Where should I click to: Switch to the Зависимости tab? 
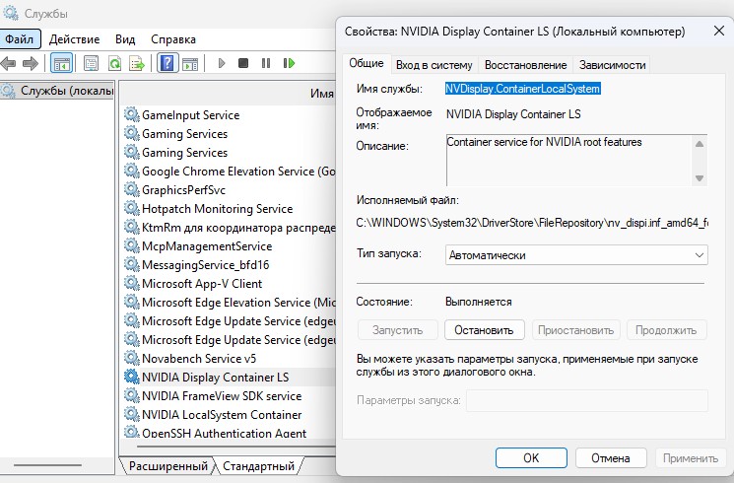(612, 65)
